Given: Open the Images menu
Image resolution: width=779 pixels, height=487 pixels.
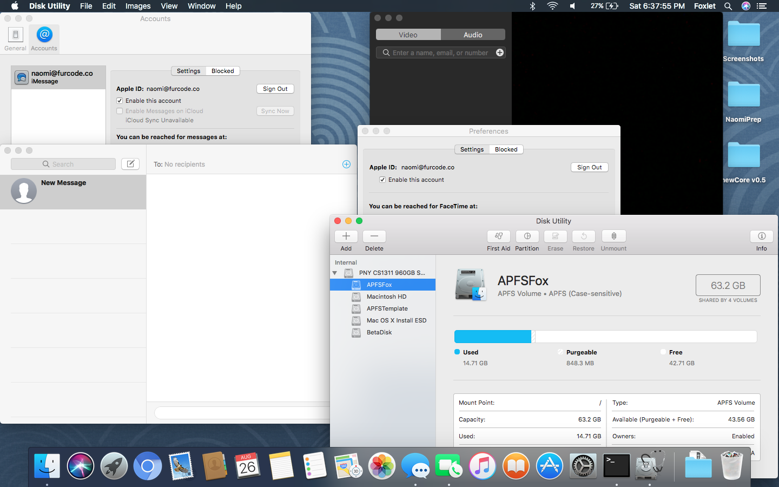Looking at the screenshot, I should (138, 6).
